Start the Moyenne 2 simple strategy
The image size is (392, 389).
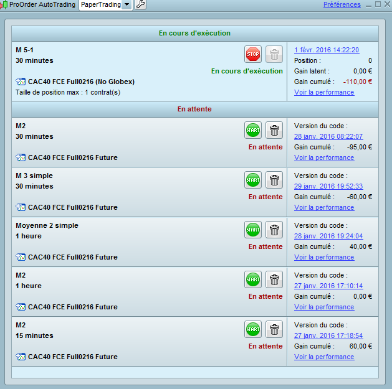[x=253, y=230]
